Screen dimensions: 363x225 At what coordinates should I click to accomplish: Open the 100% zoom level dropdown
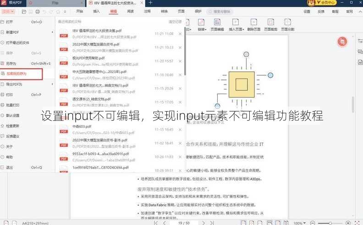point(300,223)
